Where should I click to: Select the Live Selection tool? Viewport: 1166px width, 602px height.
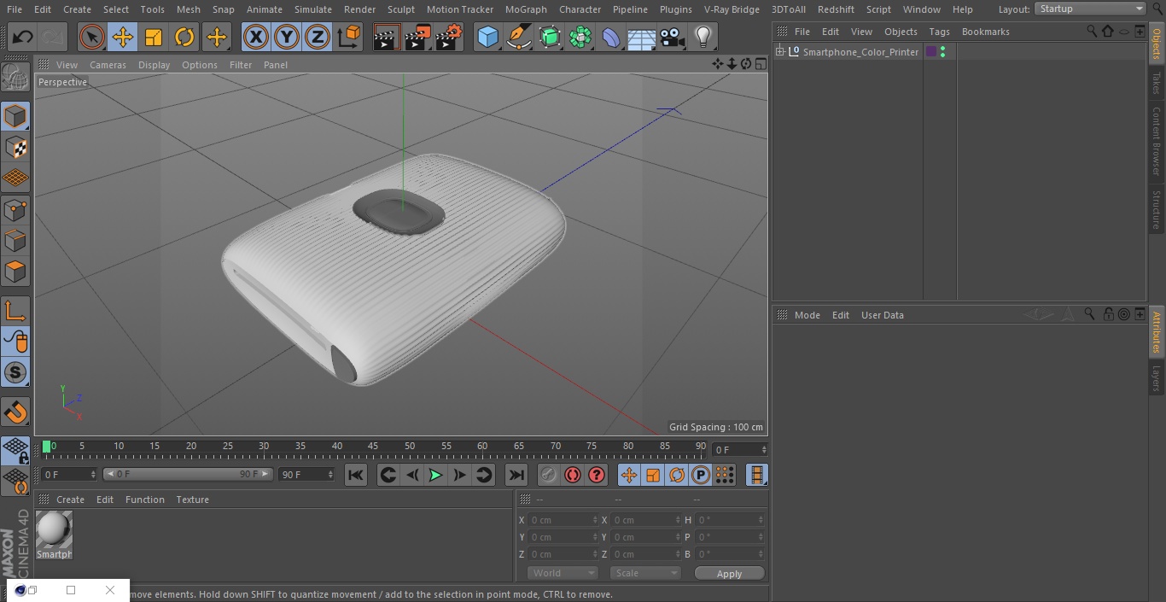(91, 38)
